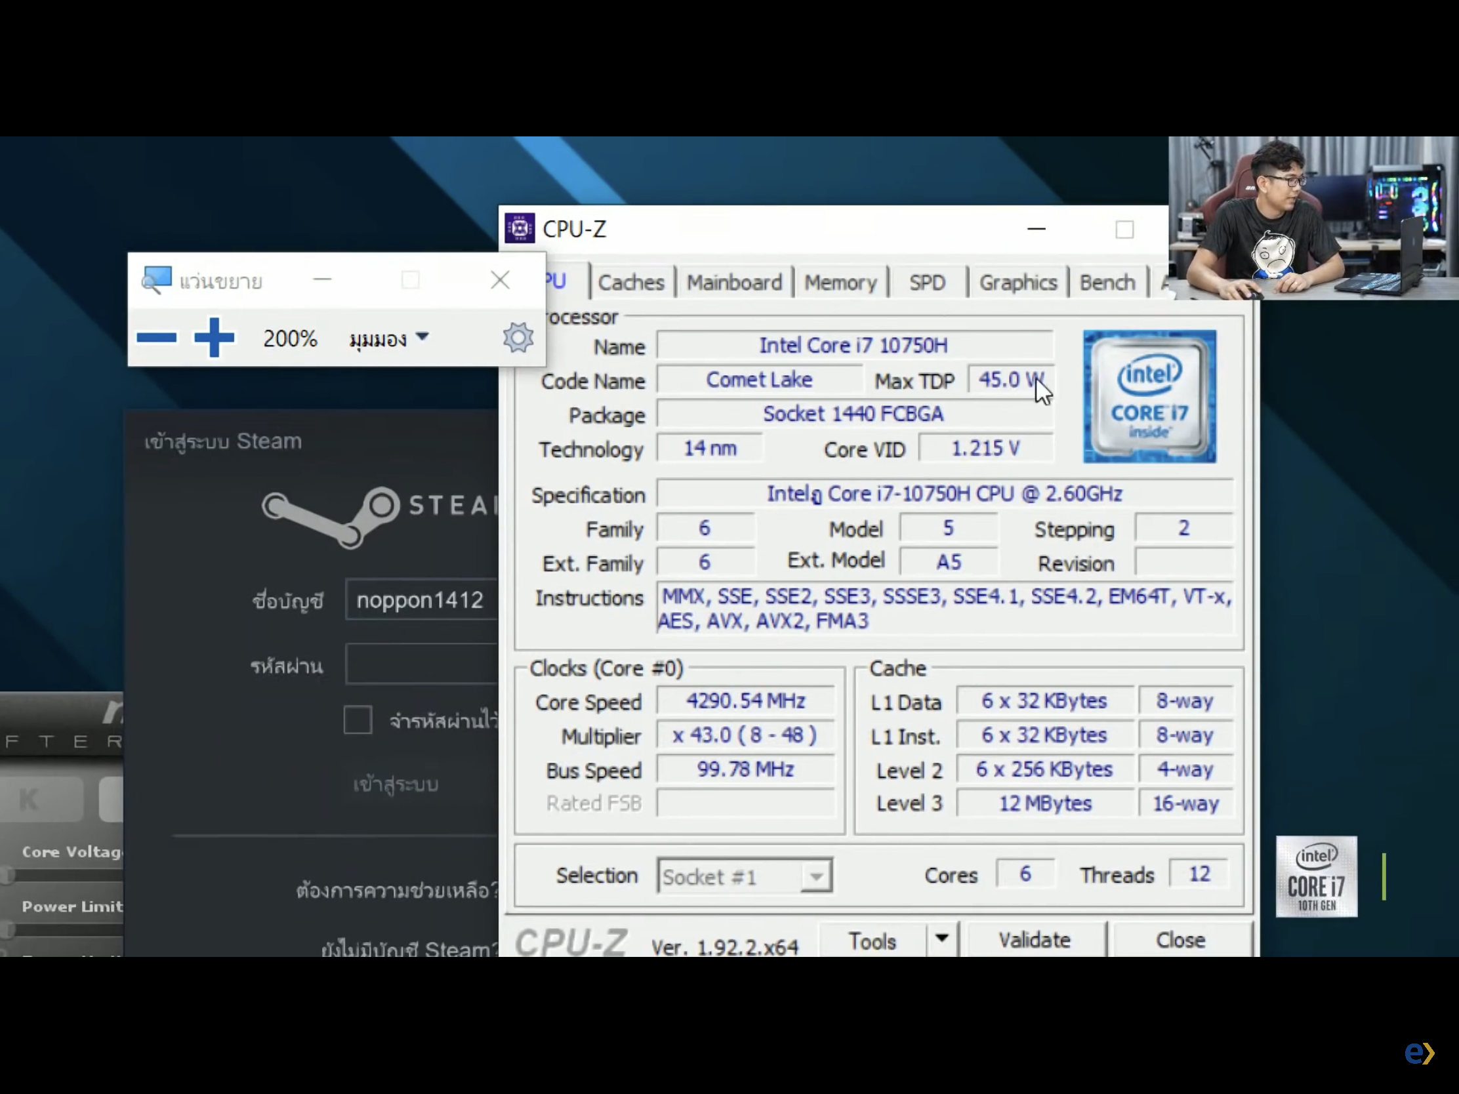Click the 4290.54 MHz core speed value

click(745, 701)
